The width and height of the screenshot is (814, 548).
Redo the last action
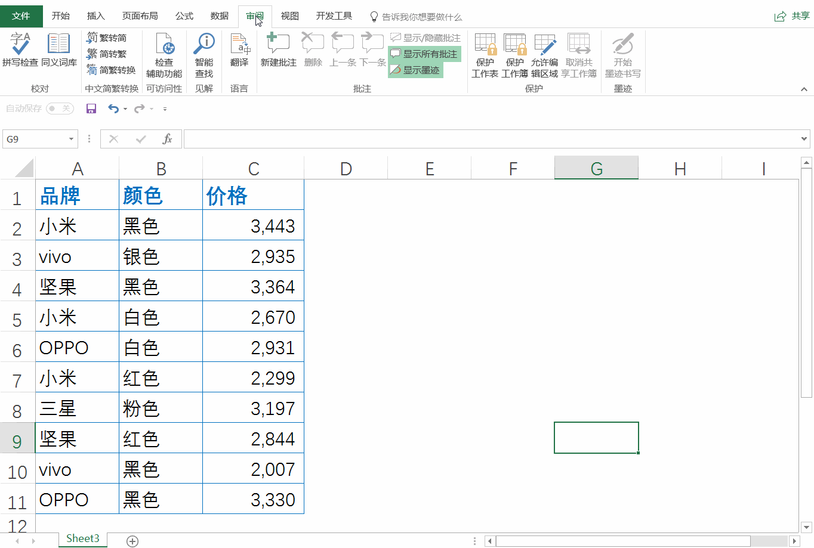click(x=140, y=109)
